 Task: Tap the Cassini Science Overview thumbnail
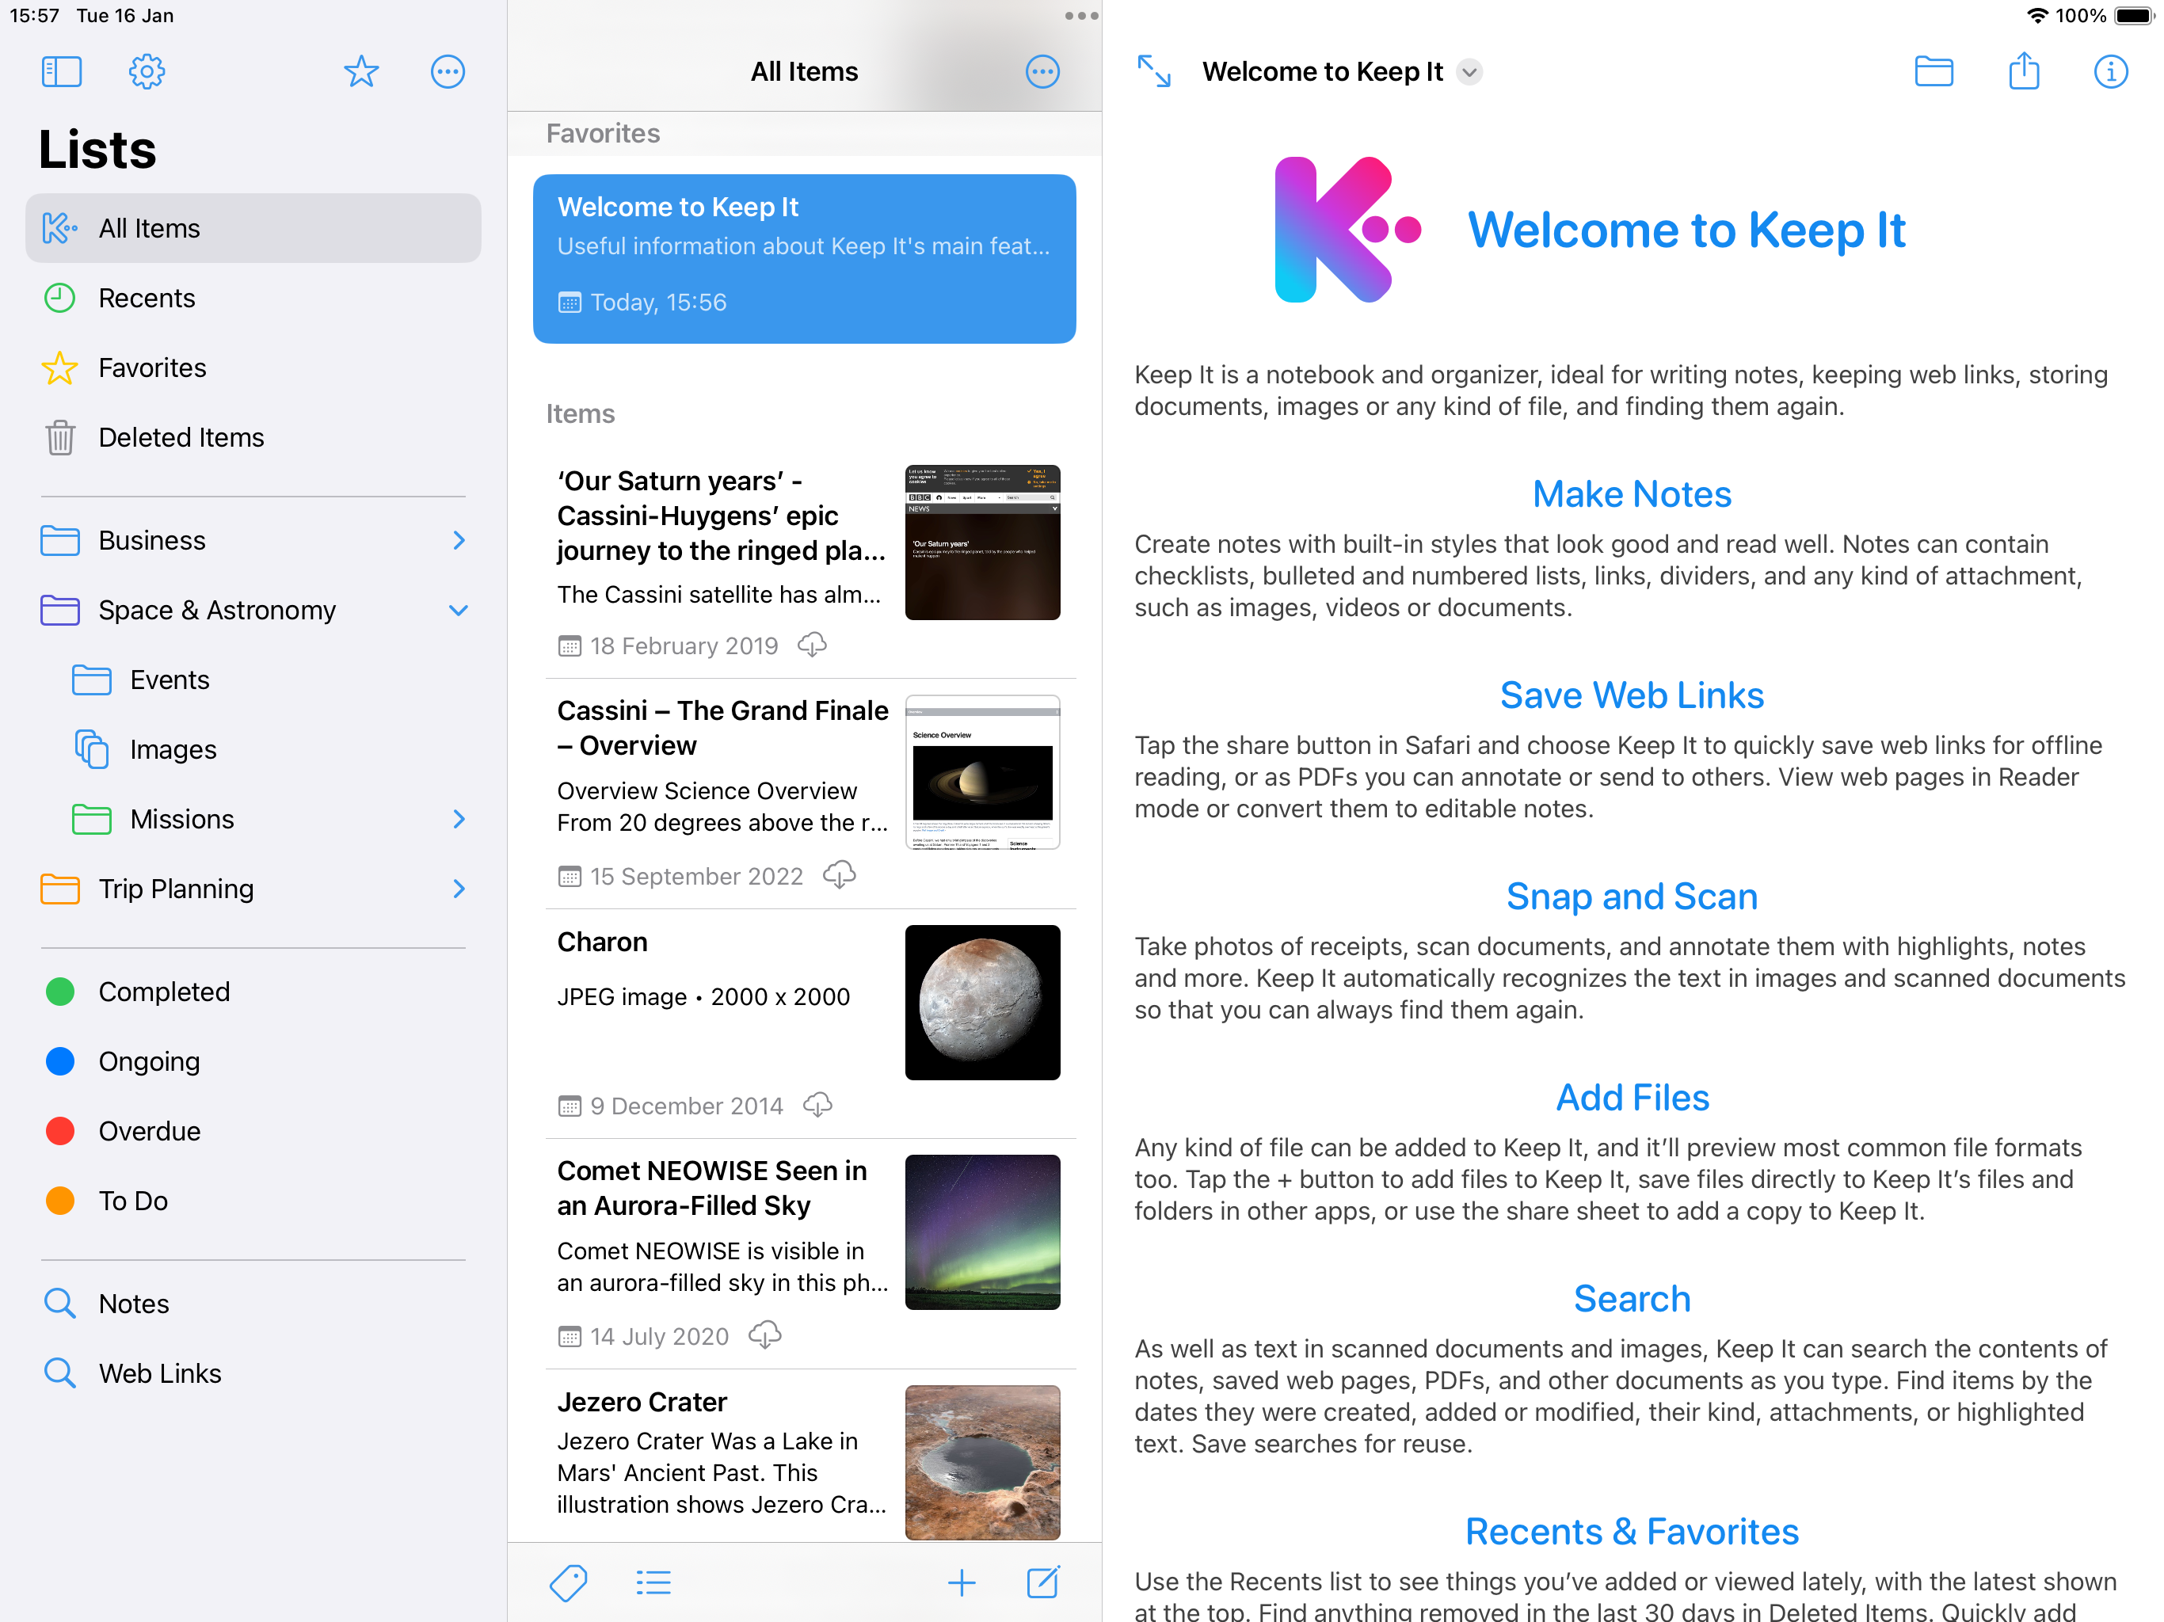982,773
